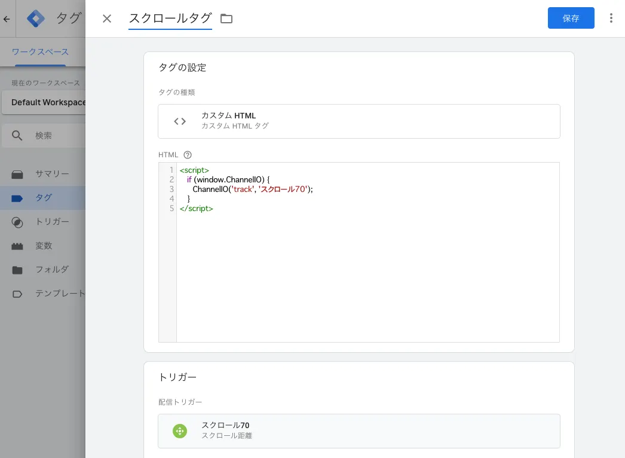Click the folder icon beside the tag name
Viewport: 625px width, 458px height.
(226, 19)
